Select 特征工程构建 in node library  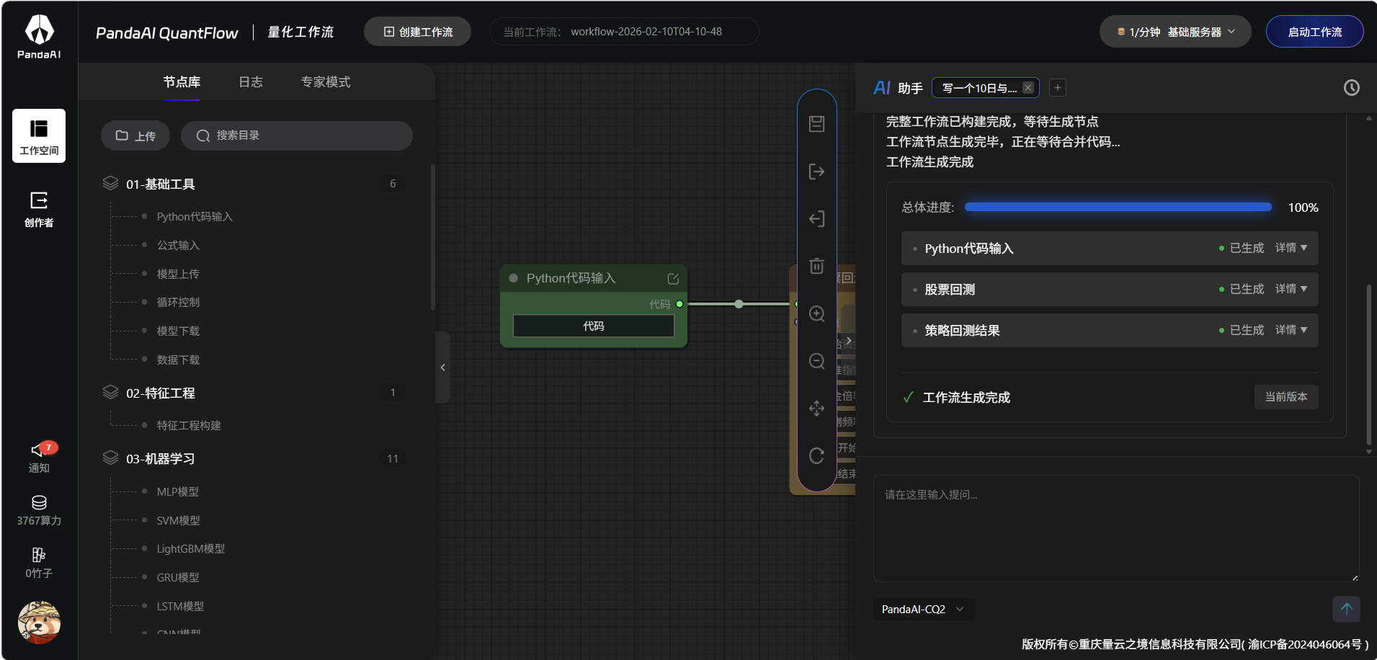click(189, 426)
